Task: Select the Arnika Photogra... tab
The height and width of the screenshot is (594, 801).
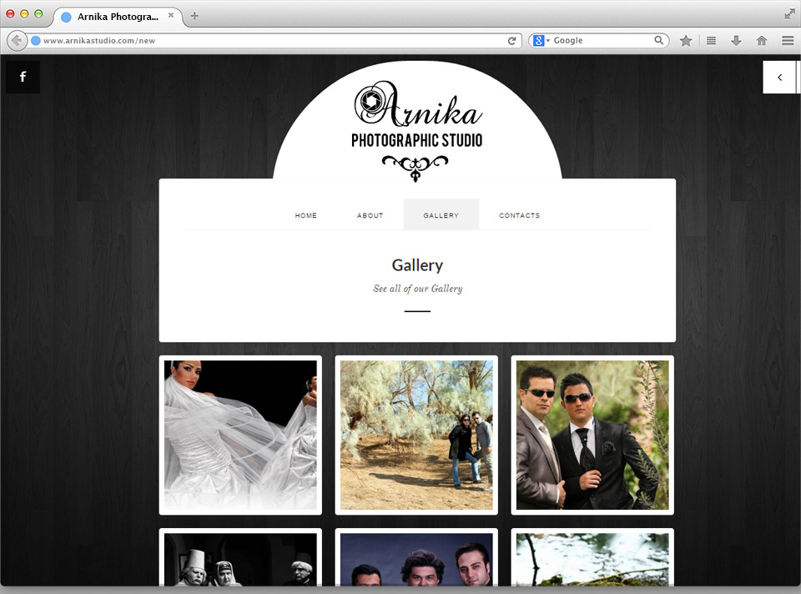Action: (x=118, y=17)
